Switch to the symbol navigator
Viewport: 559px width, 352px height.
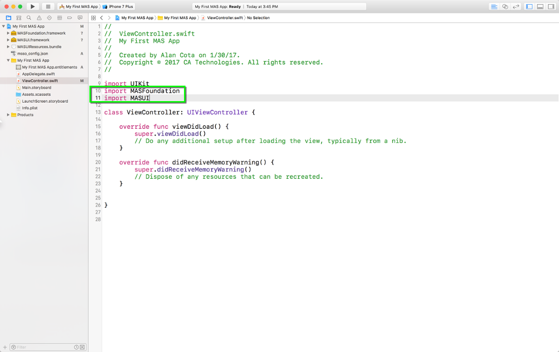19,18
